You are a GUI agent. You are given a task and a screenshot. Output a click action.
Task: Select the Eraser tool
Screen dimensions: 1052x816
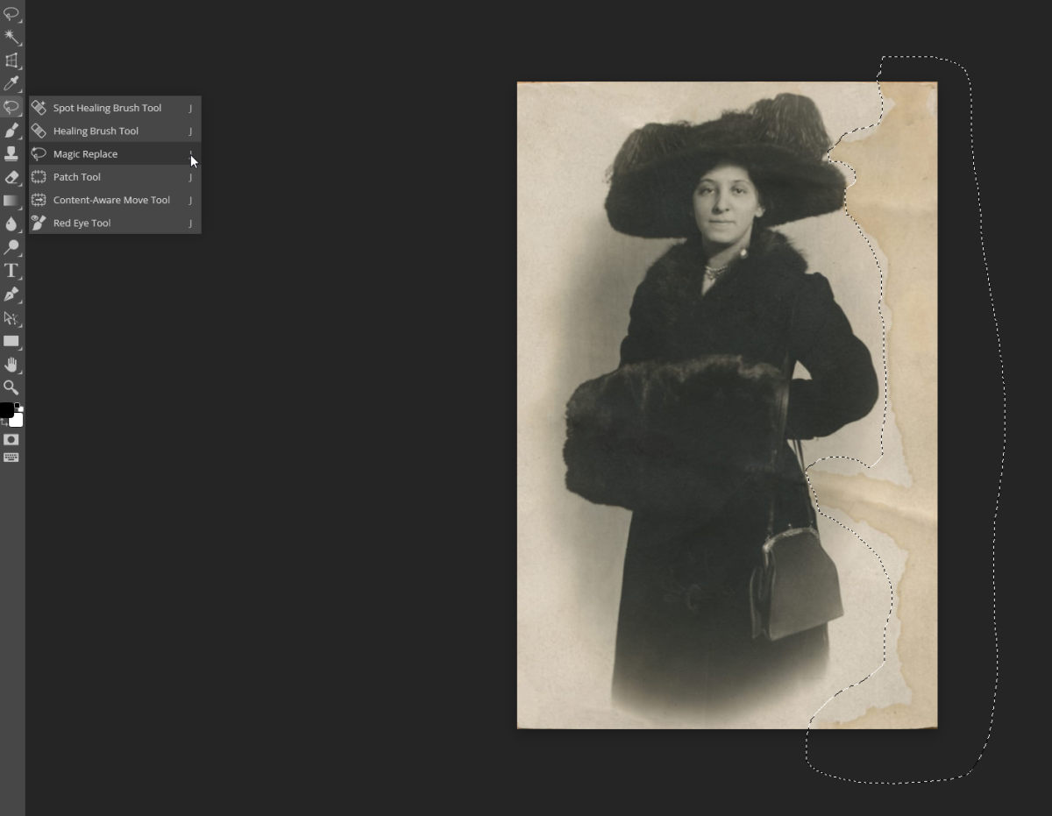[x=11, y=177]
